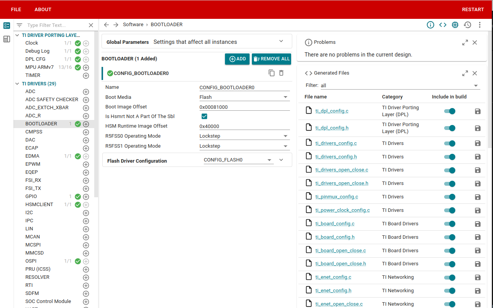
Task: Delete CONFIG_BOOTLOADER0 with trash icon
Action: click(281, 73)
